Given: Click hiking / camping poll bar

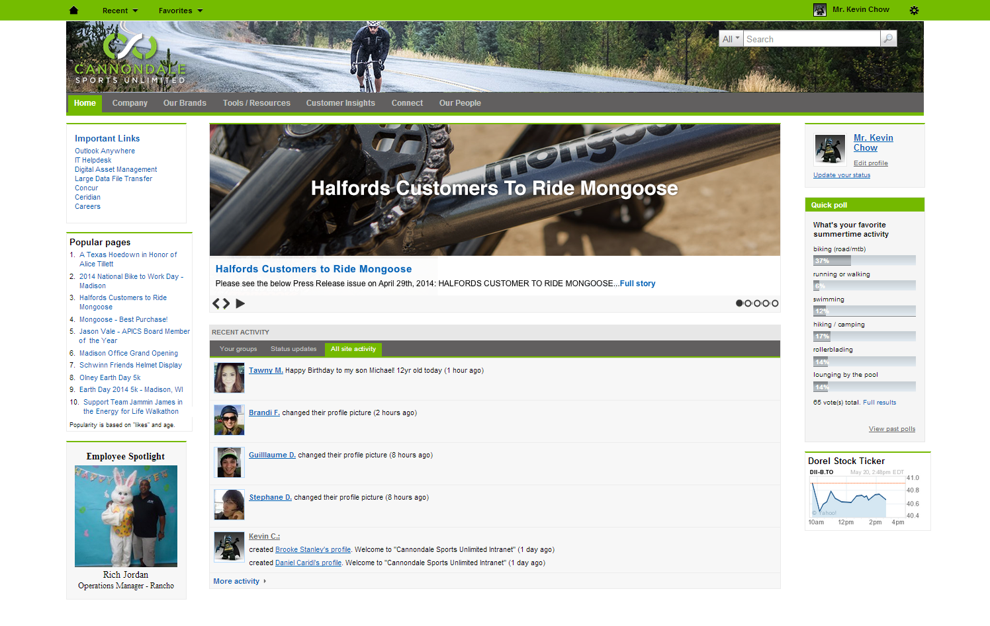Looking at the screenshot, I should point(864,336).
